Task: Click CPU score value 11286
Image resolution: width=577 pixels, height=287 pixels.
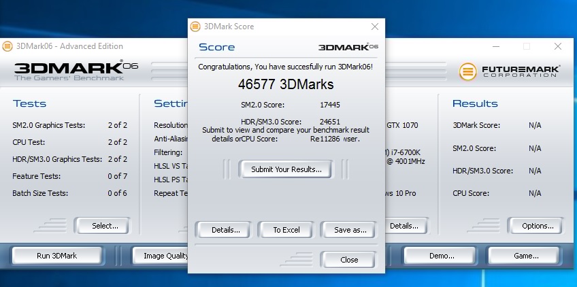Action: (329, 139)
